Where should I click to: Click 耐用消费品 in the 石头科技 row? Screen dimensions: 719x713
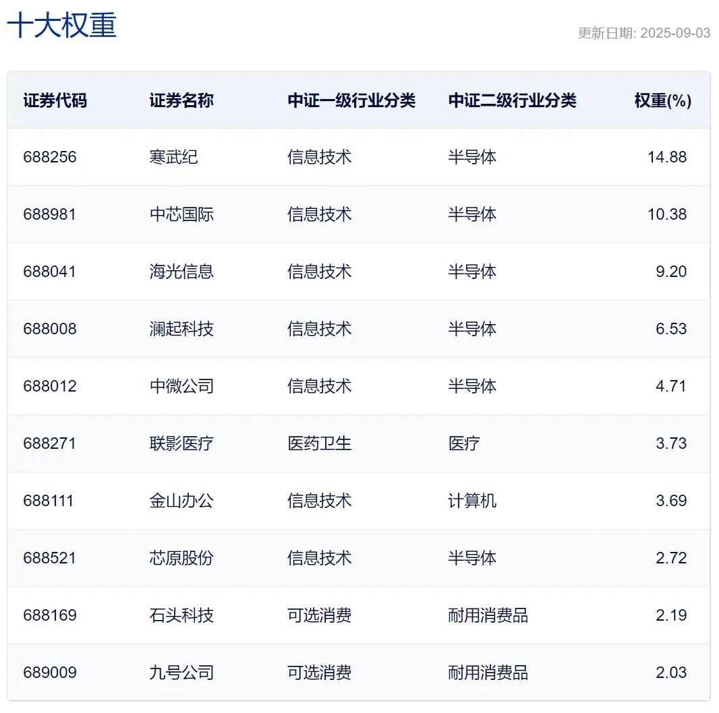[488, 615]
